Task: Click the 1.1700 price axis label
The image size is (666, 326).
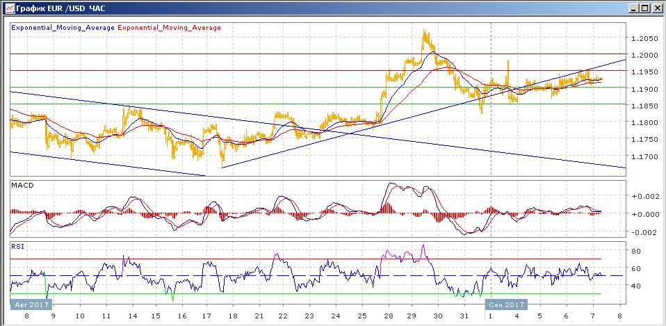Action: 643,156
